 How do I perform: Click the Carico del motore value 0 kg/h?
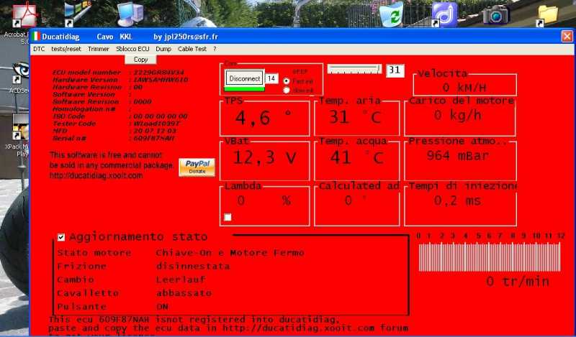click(457, 116)
